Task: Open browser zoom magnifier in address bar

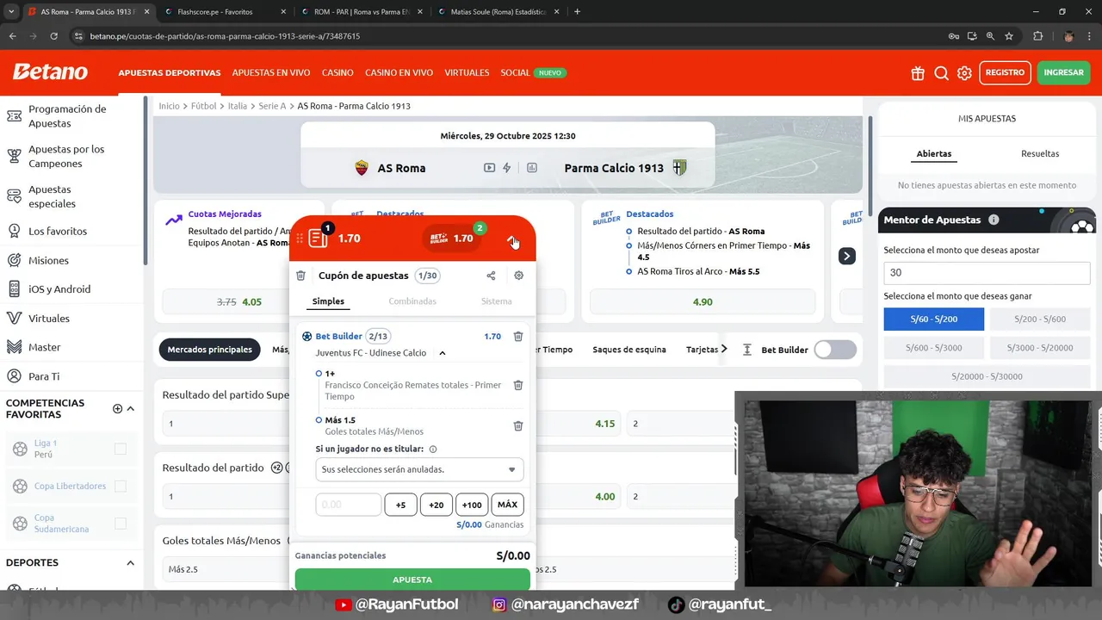Action: click(990, 36)
